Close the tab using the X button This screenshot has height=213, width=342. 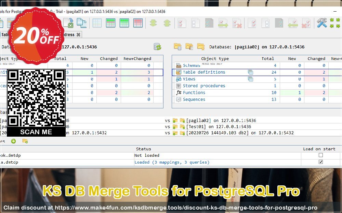coord(78,34)
